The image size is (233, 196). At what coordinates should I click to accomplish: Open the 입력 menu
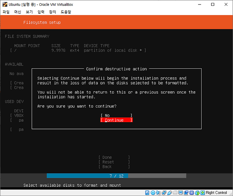point(41,12)
